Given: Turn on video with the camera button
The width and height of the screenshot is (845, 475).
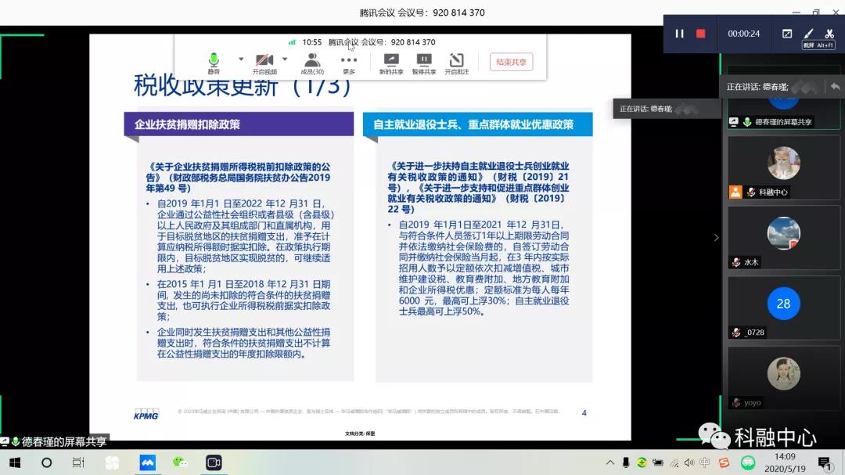Looking at the screenshot, I should point(264,62).
